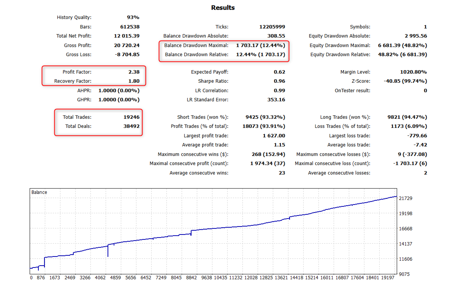Click the Bars value 612538
Screen dimensions: 475x288
[x=130, y=27]
